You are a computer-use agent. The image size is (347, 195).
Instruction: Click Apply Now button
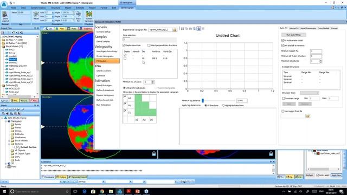click(336, 175)
